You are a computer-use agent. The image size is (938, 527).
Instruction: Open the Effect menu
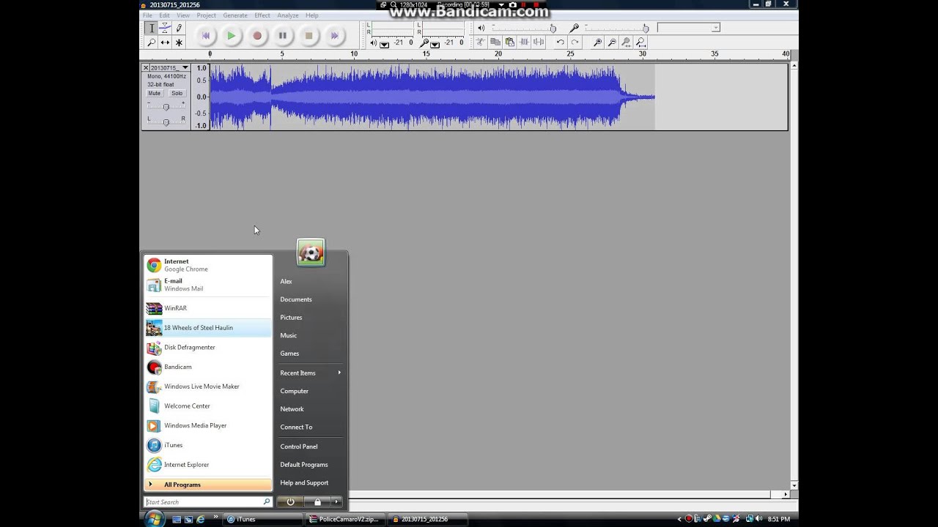[262, 15]
